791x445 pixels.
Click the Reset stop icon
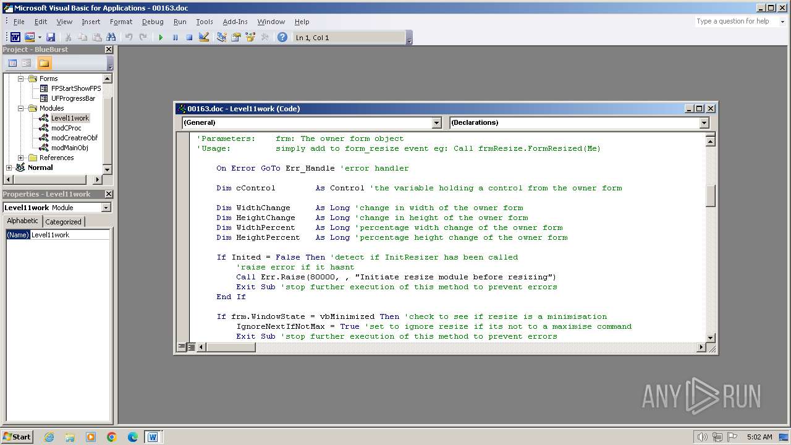(x=189, y=38)
